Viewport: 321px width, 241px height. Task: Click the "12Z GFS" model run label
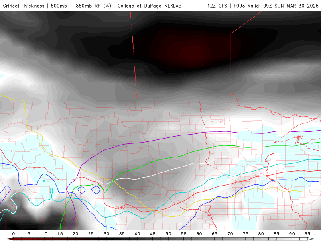click(217, 6)
